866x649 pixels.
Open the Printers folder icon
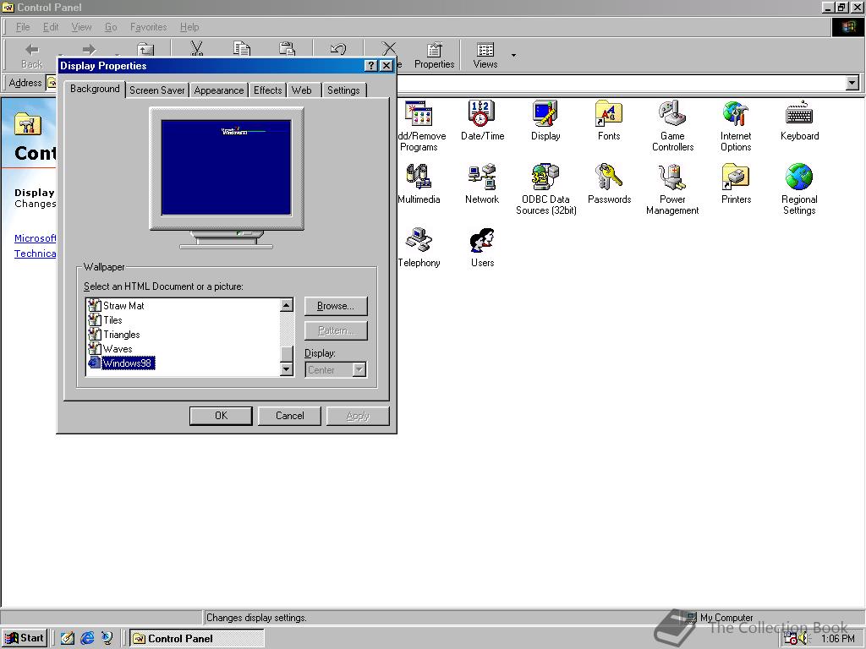pyautogui.click(x=736, y=183)
